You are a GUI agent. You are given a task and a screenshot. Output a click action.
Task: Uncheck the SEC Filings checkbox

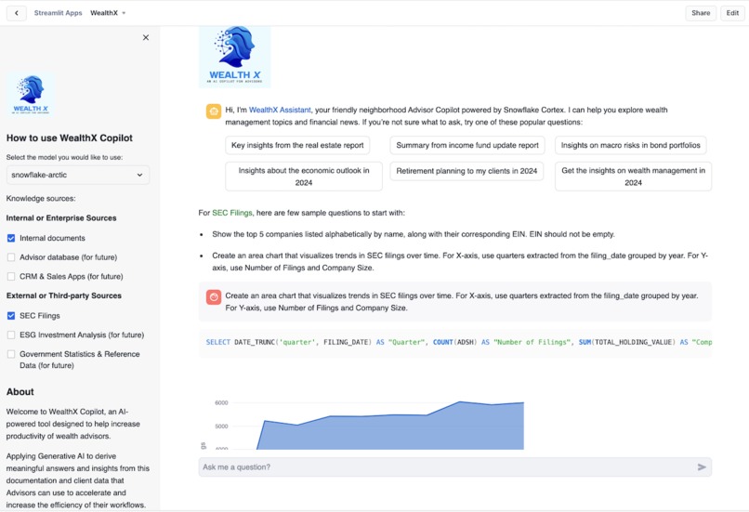11,316
